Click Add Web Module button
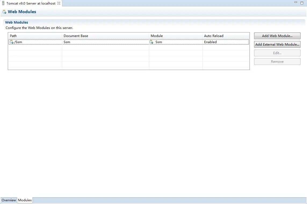The image size is (307, 204). (277, 36)
